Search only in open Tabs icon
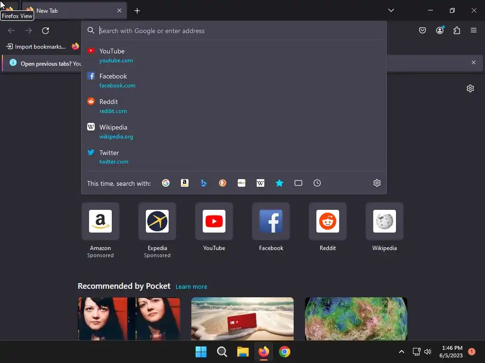 pos(298,183)
